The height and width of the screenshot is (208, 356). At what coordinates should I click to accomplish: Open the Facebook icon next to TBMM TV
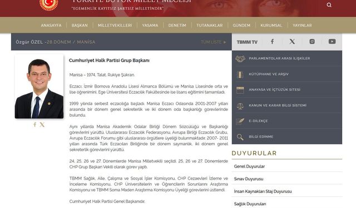pos(272,42)
